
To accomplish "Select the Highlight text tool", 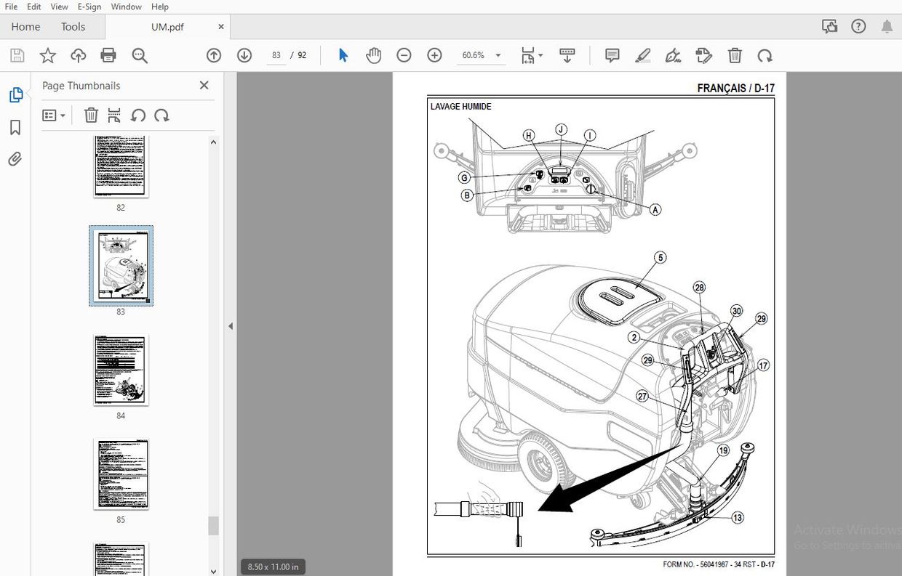I will pos(642,55).
